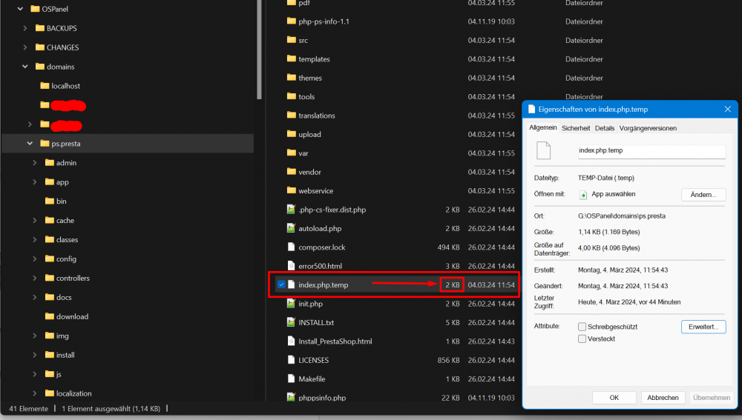Select the install folder in tree

point(60,355)
